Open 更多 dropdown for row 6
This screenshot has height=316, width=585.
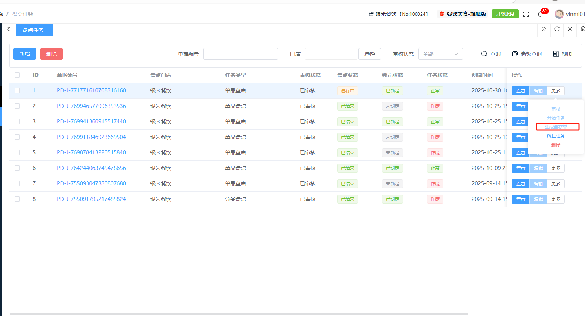(x=556, y=168)
